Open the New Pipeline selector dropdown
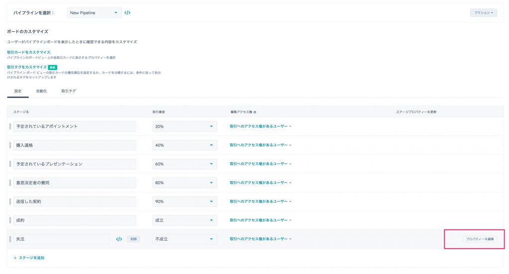The width and height of the screenshot is (509, 274). click(94, 12)
